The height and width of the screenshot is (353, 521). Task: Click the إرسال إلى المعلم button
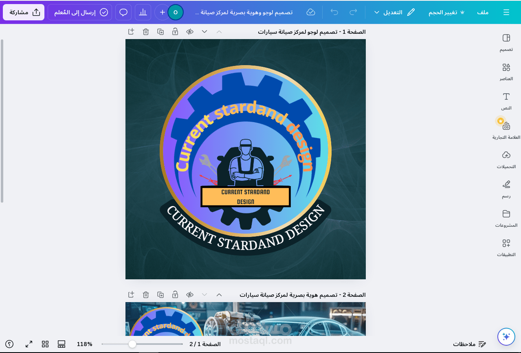tap(80, 12)
